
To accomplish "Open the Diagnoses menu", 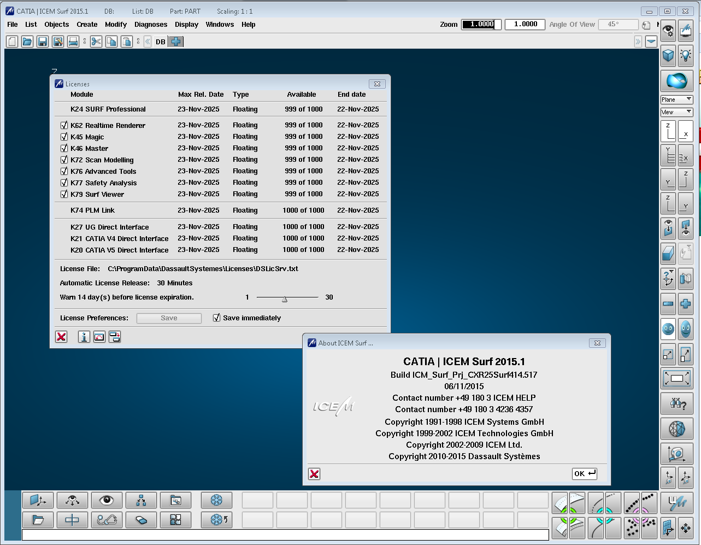I will [151, 25].
